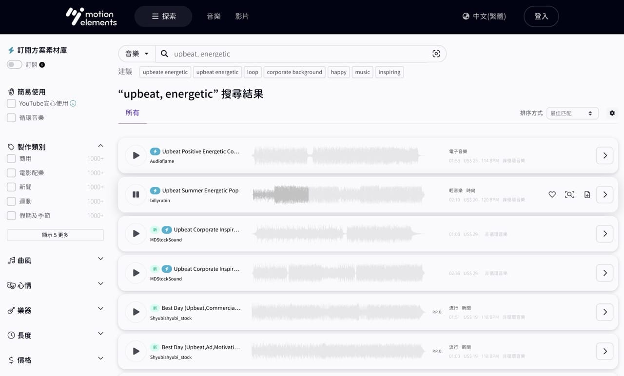Favorite Upbeat Summer Energetic Pop with heart icon
The width and height of the screenshot is (624, 376).
[x=552, y=194]
